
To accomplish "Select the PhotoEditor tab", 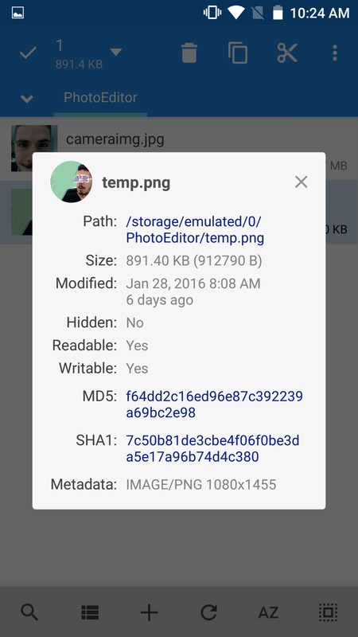I will [x=100, y=97].
